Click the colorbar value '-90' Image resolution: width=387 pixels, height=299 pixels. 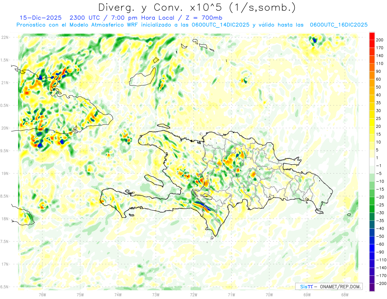(381, 252)
